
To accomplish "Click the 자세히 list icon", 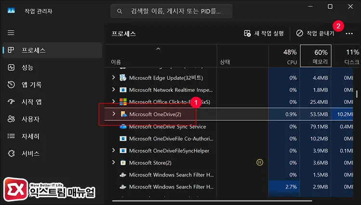I will click(11, 136).
